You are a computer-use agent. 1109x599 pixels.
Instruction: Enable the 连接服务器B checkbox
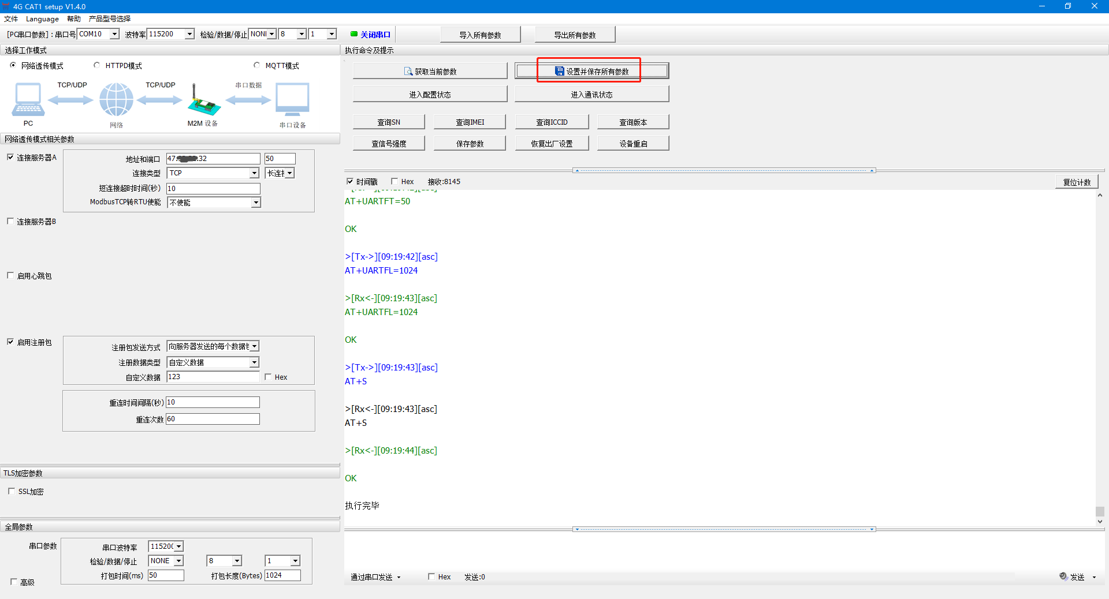(x=10, y=222)
